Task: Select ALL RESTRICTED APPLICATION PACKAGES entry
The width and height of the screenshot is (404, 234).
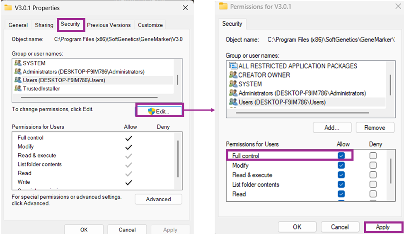Action: 297,66
